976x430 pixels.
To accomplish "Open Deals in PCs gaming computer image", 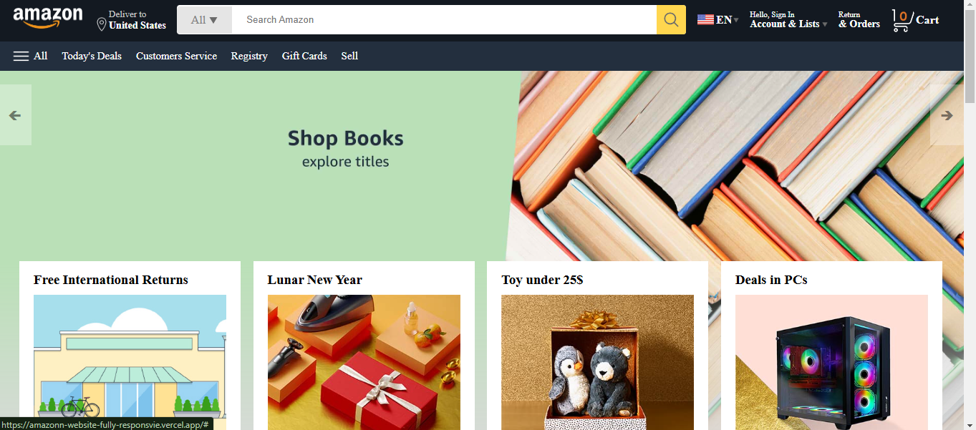I will (831, 362).
